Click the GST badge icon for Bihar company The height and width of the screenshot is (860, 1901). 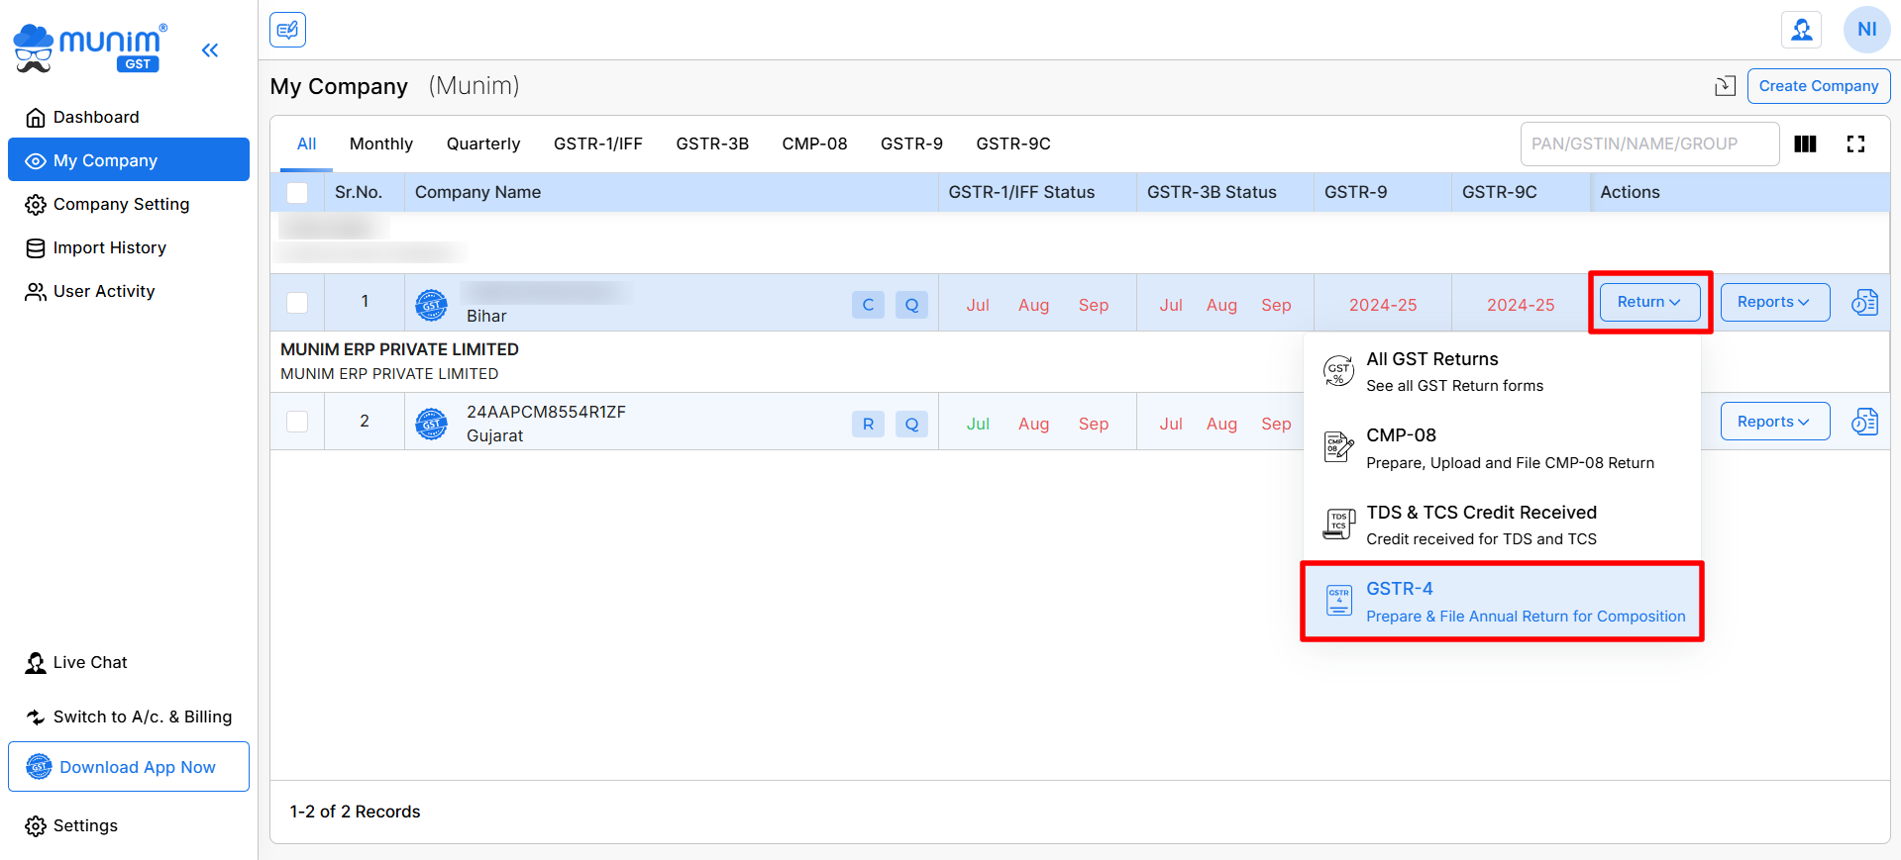(x=431, y=305)
